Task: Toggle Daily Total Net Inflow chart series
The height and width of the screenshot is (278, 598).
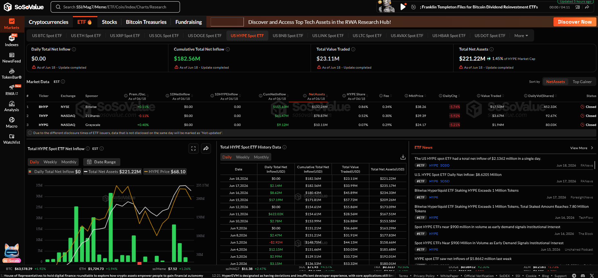Action: 55,172
